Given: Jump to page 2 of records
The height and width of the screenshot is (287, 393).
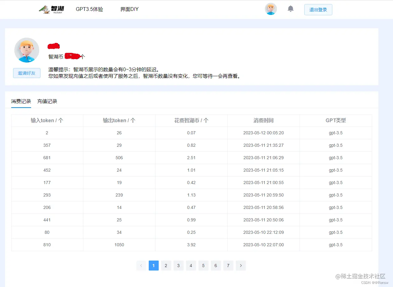Looking at the screenshot, I should click(x=166, y=266).
